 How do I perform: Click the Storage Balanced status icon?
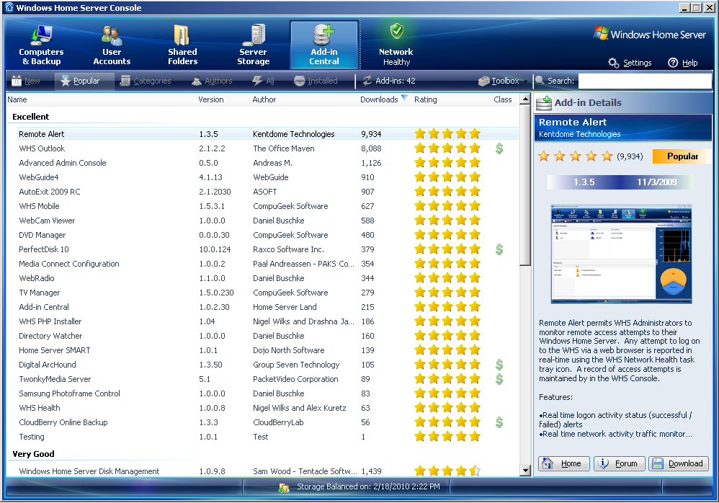tap(284, 487)
